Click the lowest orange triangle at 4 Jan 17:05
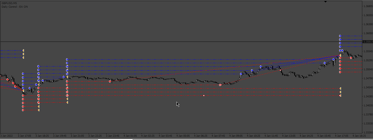 pyautogui.click(x=340, y=96)
